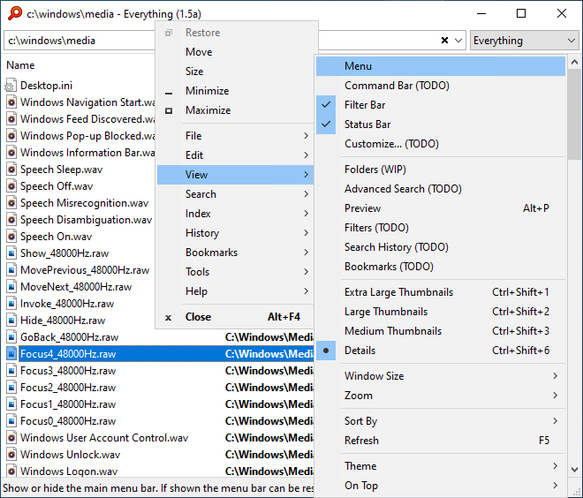Open the History submenu

point(235,233)
